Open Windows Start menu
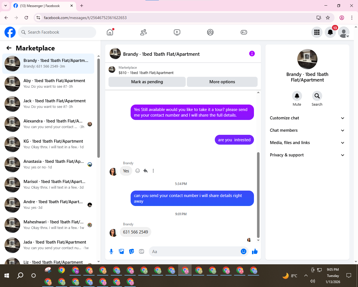358x287 pixels. [7, 276]
